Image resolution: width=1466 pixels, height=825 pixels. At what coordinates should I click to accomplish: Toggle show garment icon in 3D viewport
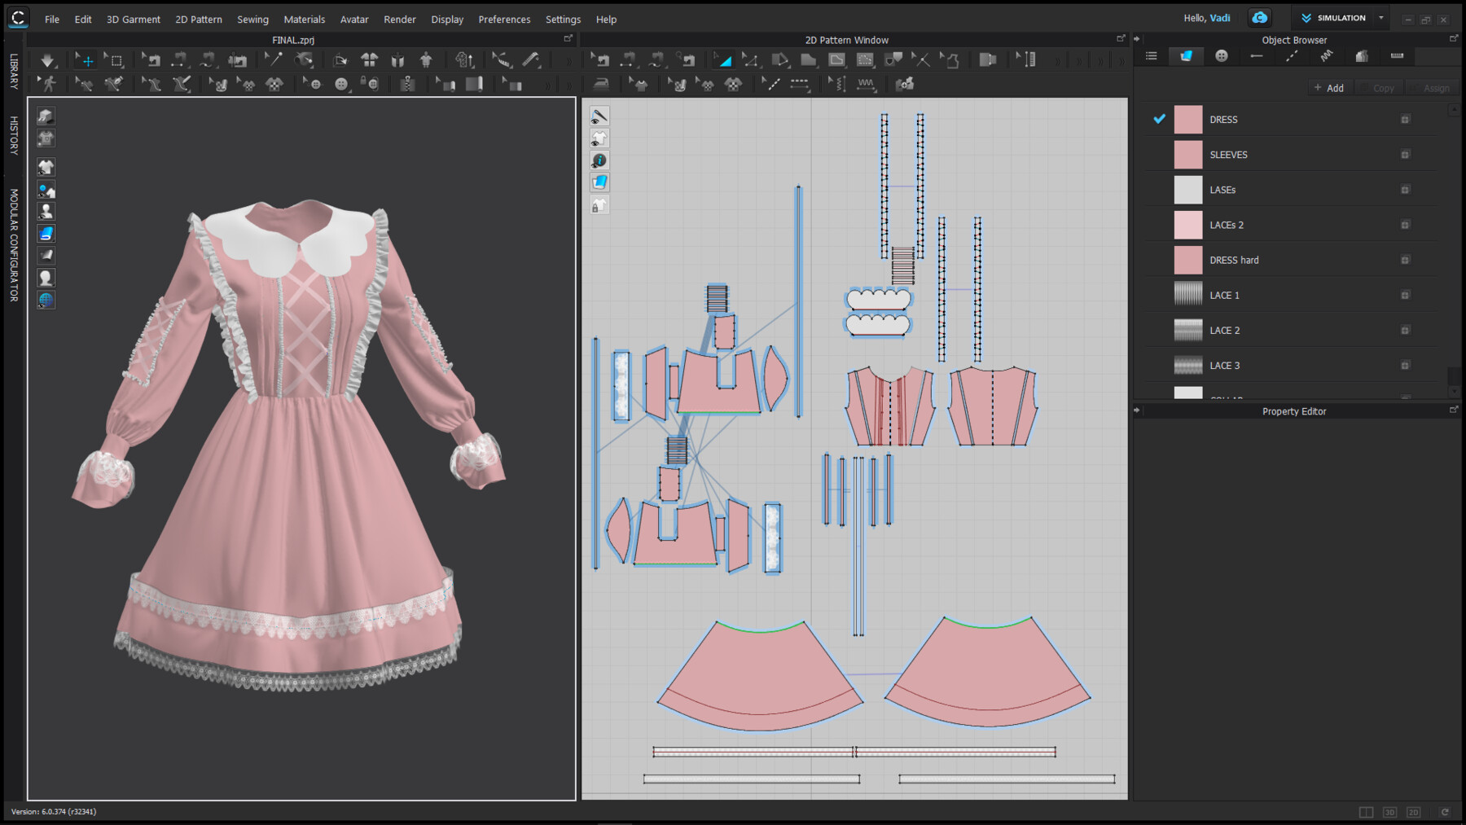(46, 167)
